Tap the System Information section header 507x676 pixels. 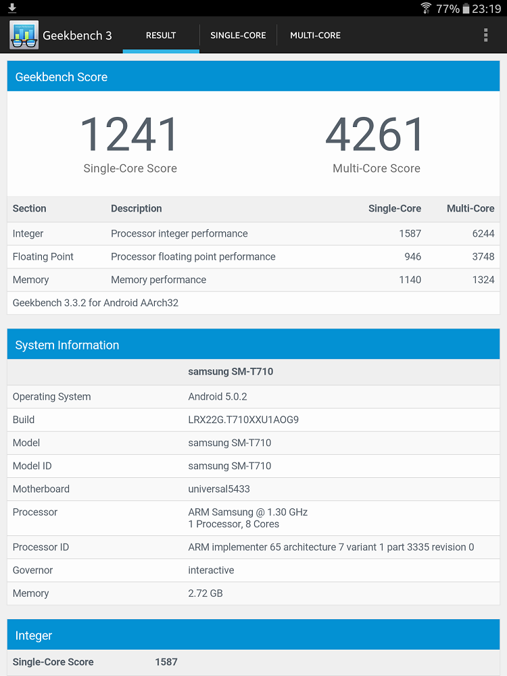[254, 345]
